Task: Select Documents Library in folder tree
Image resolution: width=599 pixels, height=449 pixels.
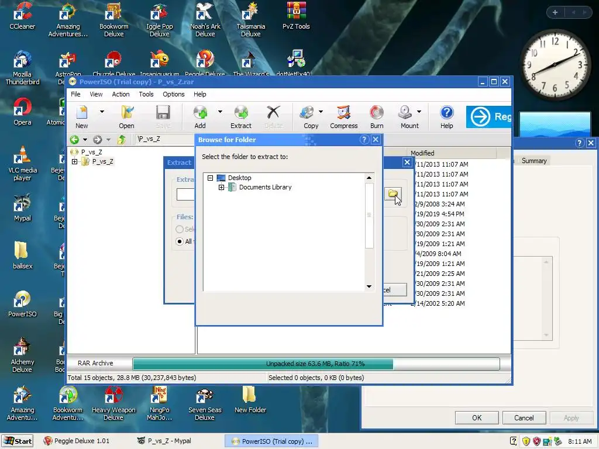Action: point(265,187)
